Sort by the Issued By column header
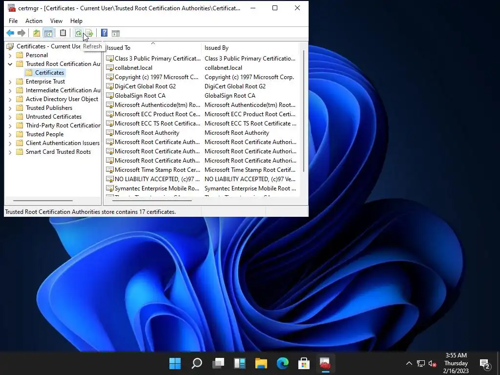Viewport: 500px width, 375px height. 250,48
